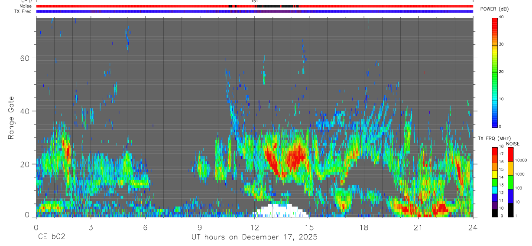The width and height of the screenshot is (532, 246).
Task: Click orange swatch in NOISE legend
Action: (x=510, y=168)
